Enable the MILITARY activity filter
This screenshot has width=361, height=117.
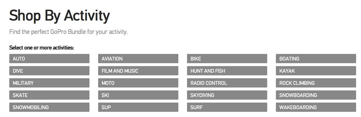pyautogui.click(x=49, y=83)
